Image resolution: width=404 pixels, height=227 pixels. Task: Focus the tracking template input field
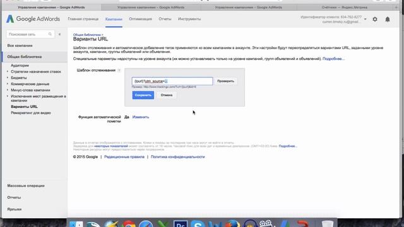point(172,81)
